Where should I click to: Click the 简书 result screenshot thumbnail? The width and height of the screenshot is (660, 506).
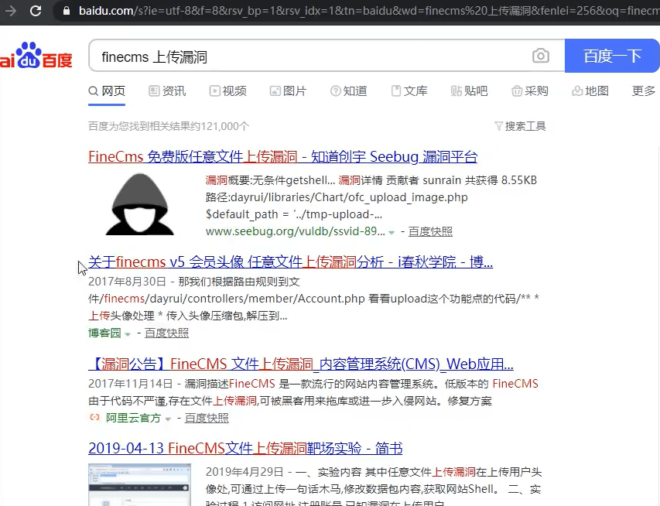click(140, 485)
